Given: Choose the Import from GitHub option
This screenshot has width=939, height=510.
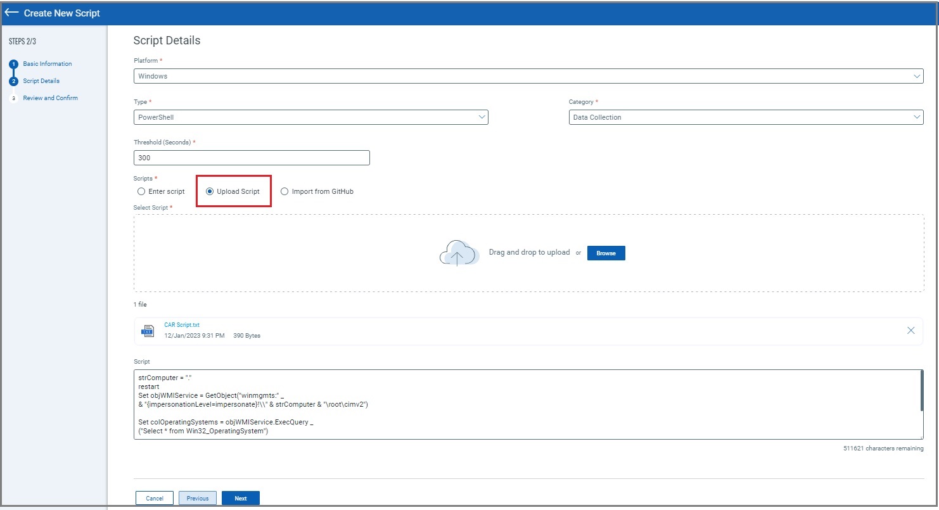Looking at the screenshot, I should click(x=284, y=191).
